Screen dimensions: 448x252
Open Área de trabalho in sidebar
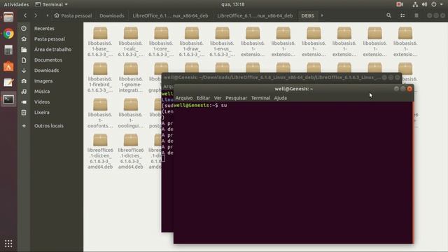(53, 50)
